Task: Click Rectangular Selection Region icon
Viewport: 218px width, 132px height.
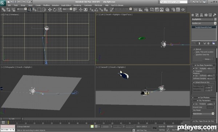Action: point(39,9)
